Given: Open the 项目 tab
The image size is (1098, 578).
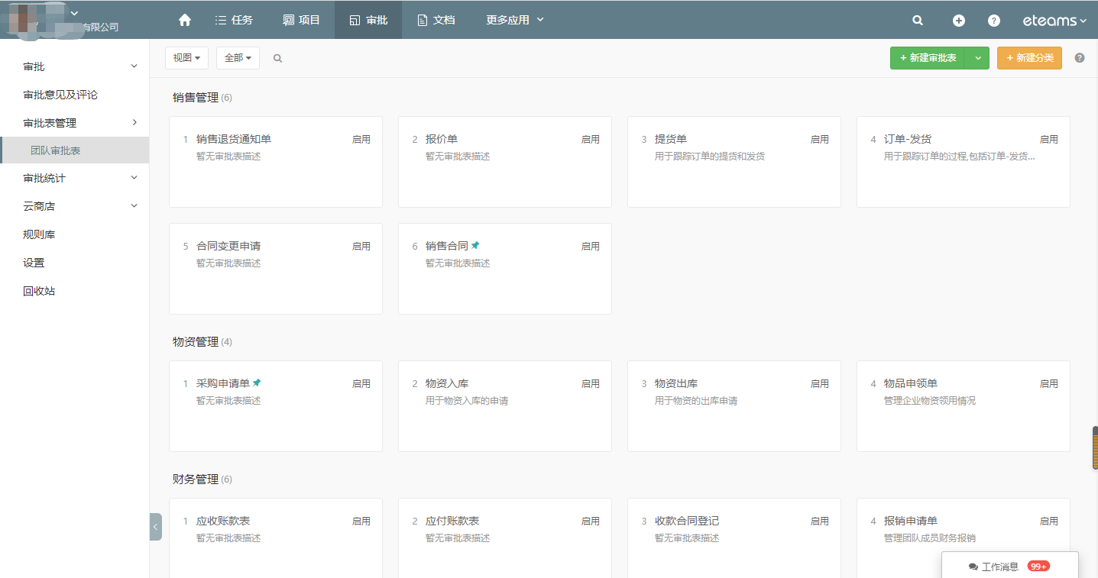Looking at the screenshot, I should (x=301, y=20).
